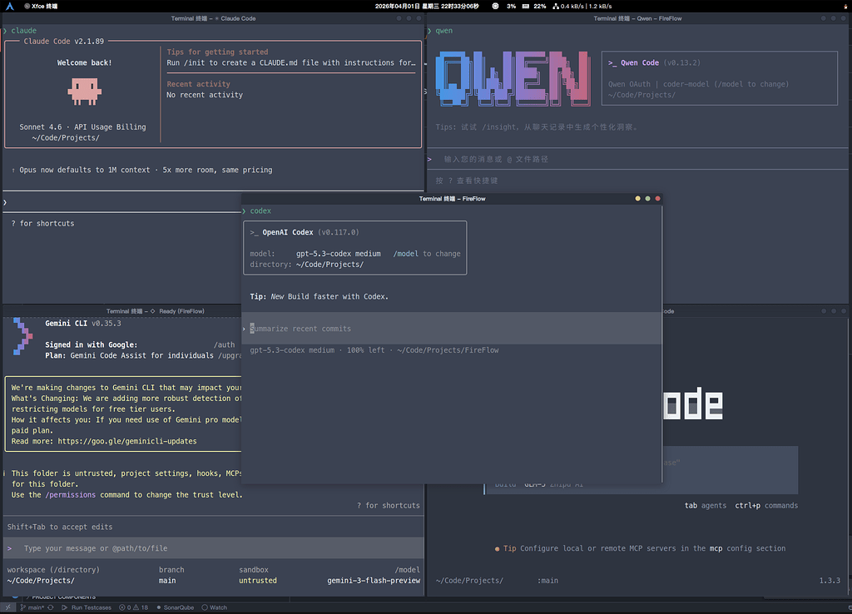
Task: Expand the PROJECT COMPONENTS section
Action: (x=59, y=597)
